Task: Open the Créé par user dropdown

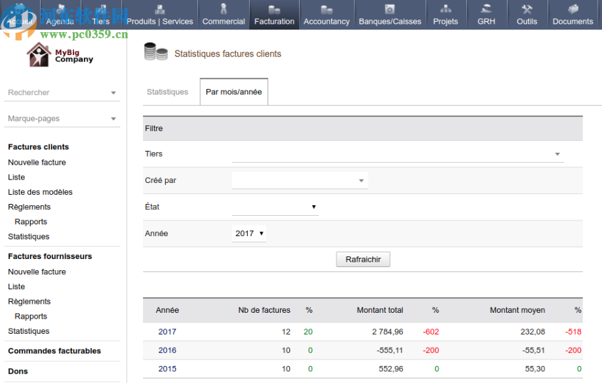Action: tap(300, 180)
